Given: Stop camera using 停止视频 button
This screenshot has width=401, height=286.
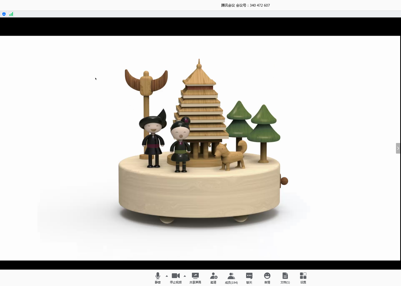Looking at the screenshot, I should click(x=176, y=278).
